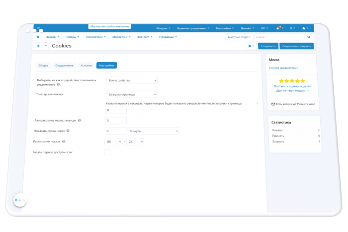Viewport: 348px width, 232px height.
Task: Open the schedule end hour 24 dropdown
Action: pos(135,141)
